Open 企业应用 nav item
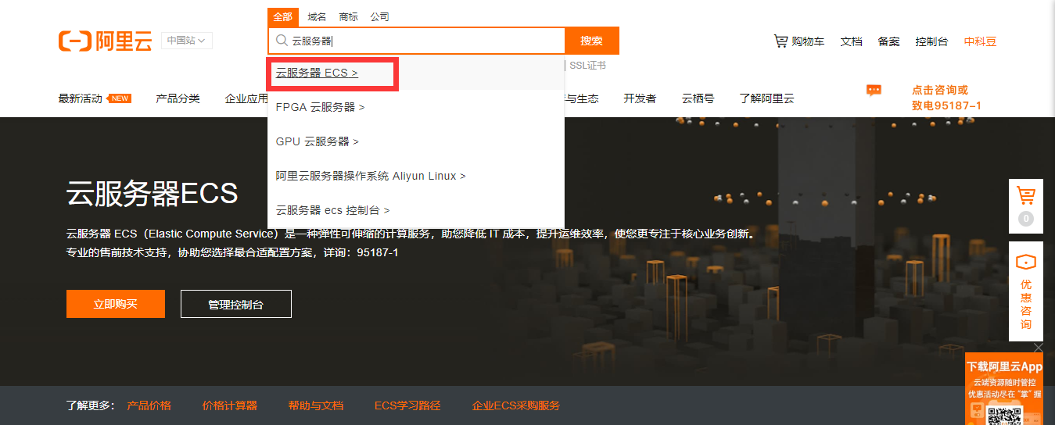The width and height of the screenshot is (1055, 425). click(246, 98)
